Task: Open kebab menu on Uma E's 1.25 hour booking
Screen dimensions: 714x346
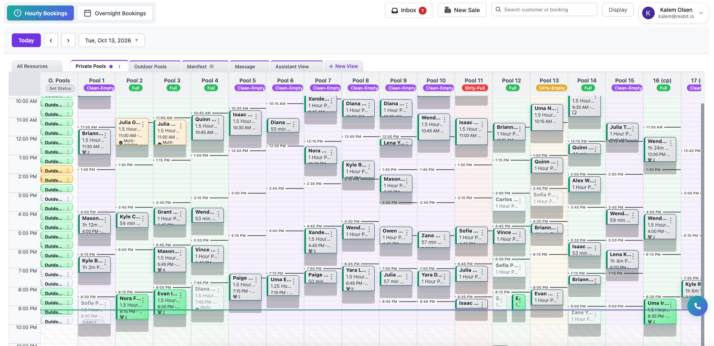Action: pos(294,281)
